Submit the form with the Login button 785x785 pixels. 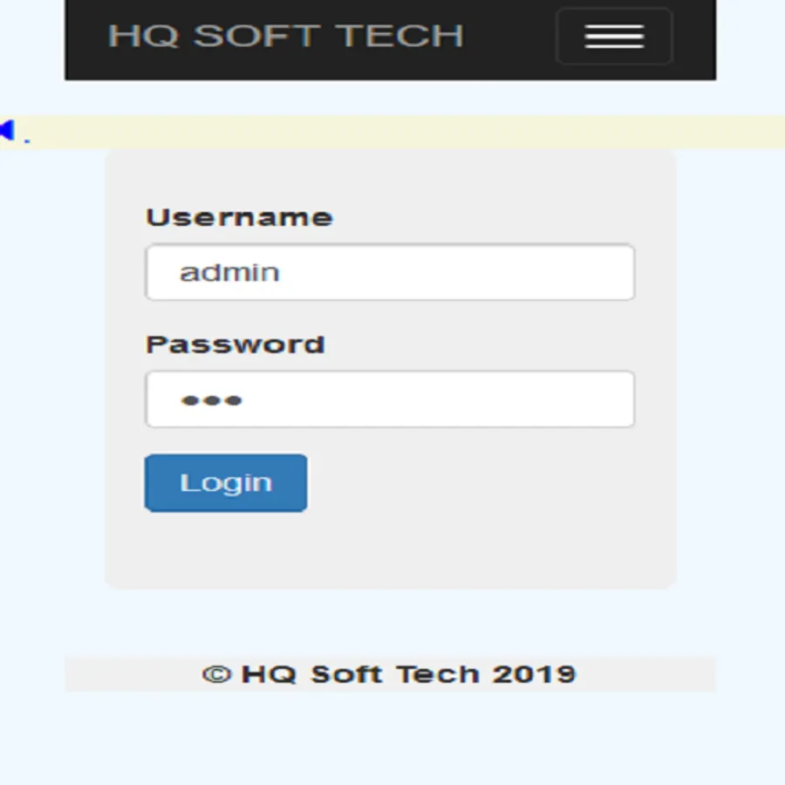[x=226, y=483]
